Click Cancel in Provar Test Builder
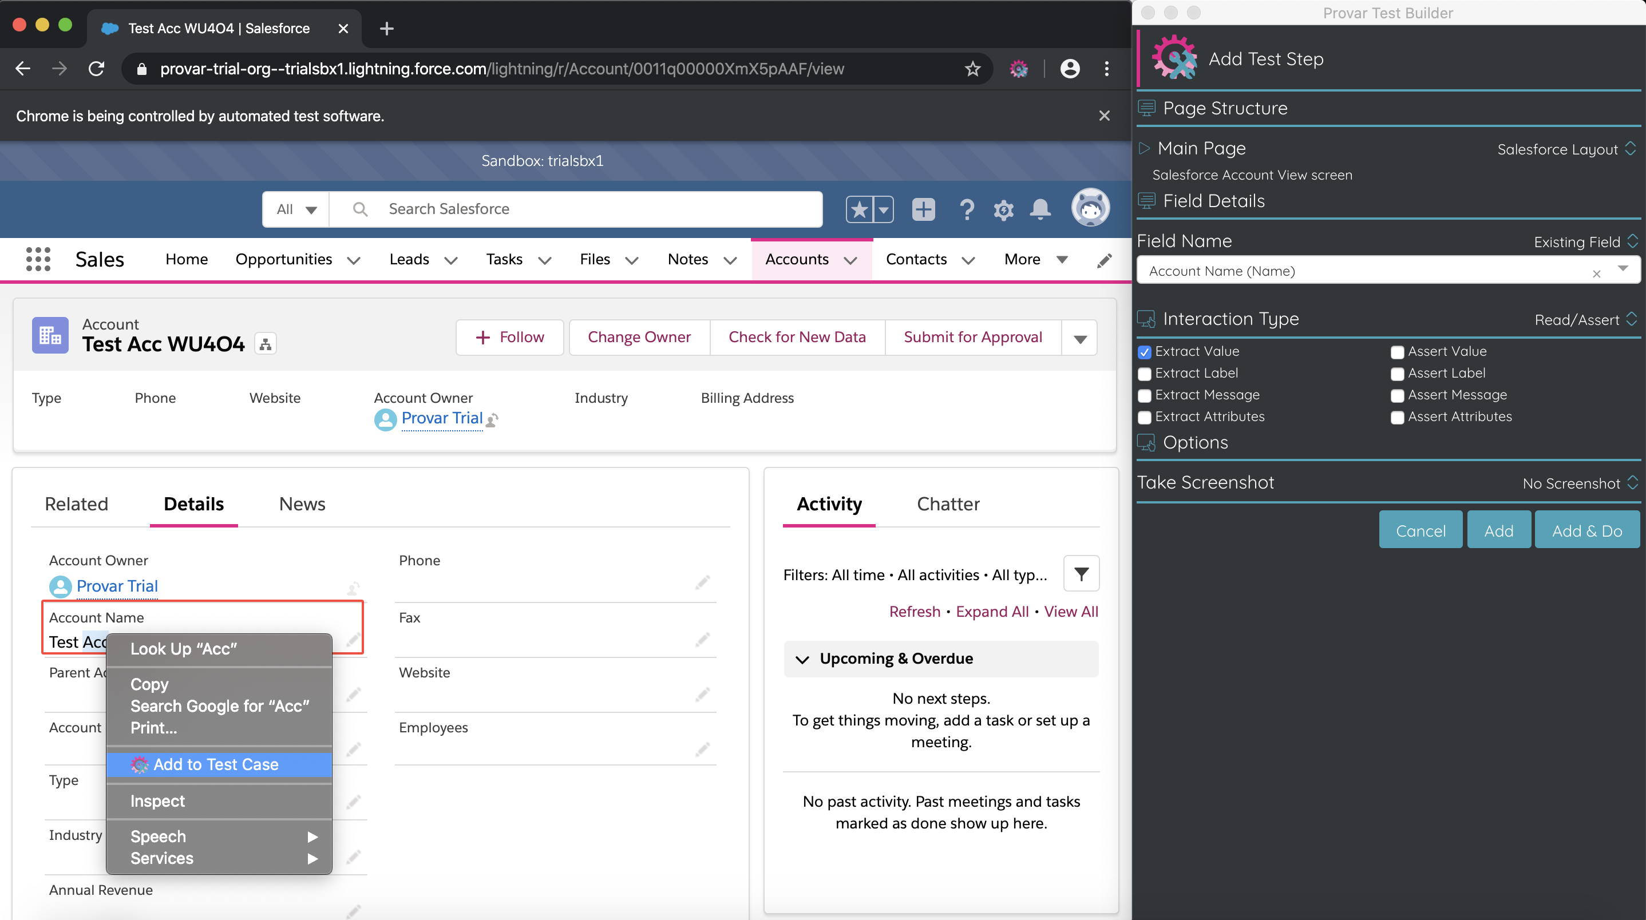1646x920 pixels. pos(1421,530)
